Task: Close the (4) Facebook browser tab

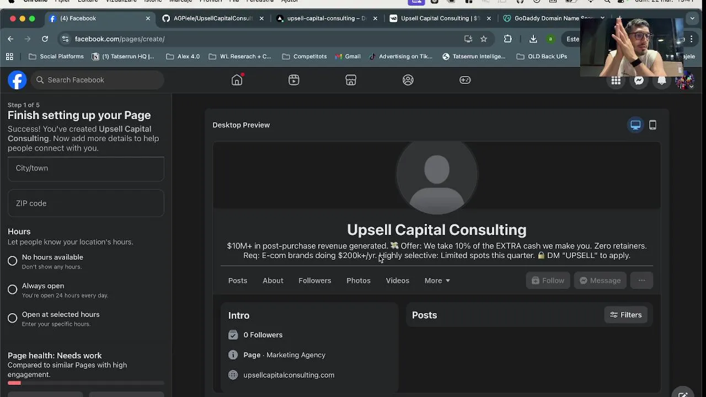Action: 148,18
